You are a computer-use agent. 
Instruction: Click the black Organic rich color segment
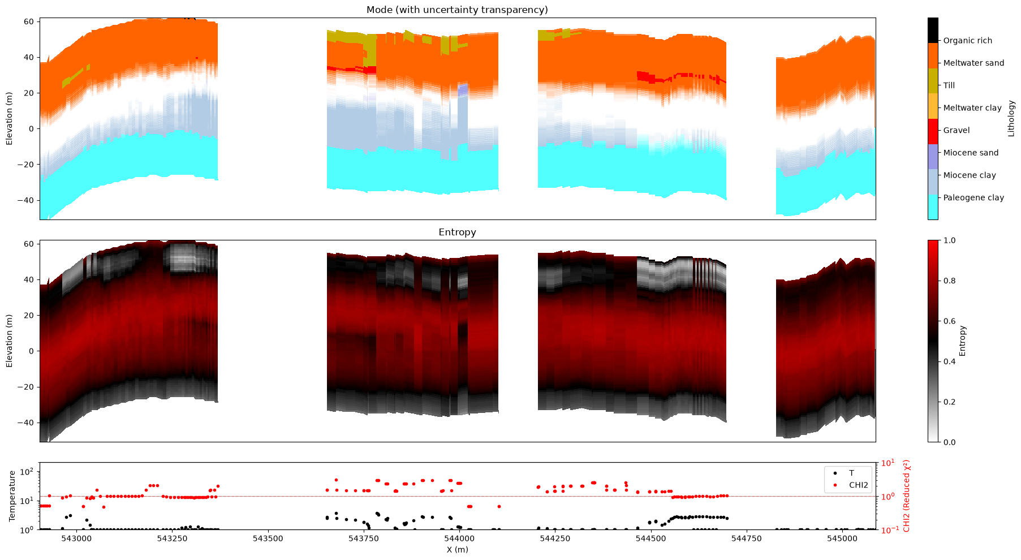pos(933,30)
